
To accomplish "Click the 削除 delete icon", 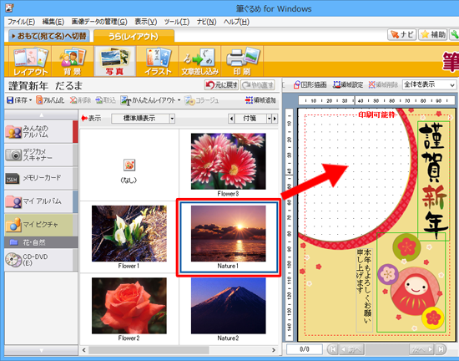I will coord(80,100).
